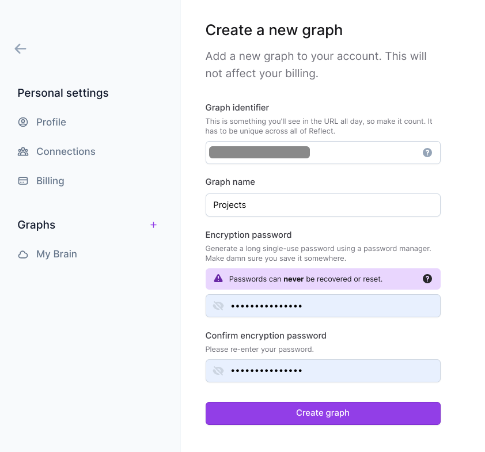Click into the Encryption password field
This screenshot has width=485, height=452.
331,306
